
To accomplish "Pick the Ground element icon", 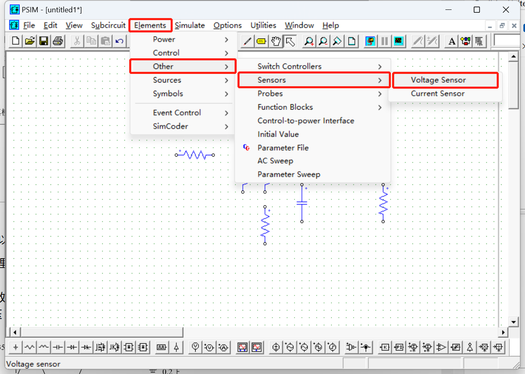I will [x=16, y=347].
